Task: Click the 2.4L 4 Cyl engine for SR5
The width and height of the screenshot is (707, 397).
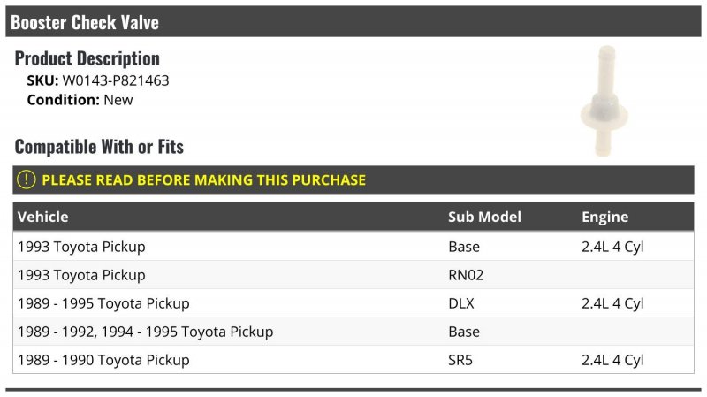Action: click(x=612, y=360)
